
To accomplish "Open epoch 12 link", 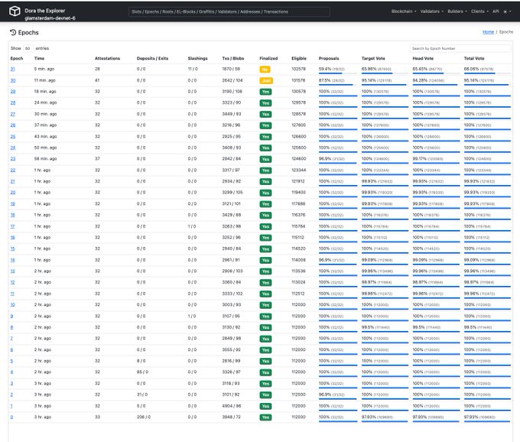I will (x=12, y=282).
